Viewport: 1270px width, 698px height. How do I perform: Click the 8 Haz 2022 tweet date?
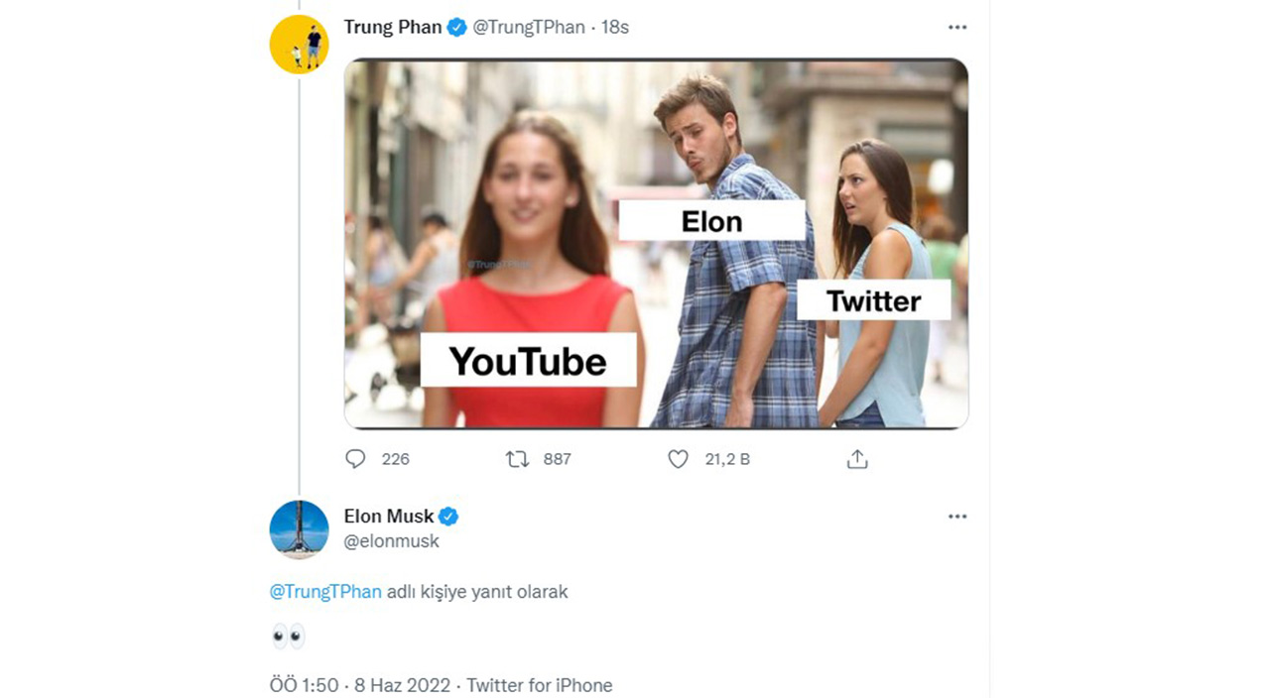point(398,685)
